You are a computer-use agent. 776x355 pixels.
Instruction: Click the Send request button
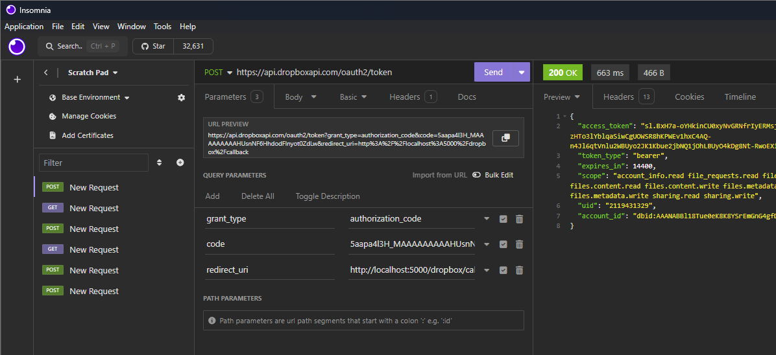pyautogui.click(x=493, y=73)
